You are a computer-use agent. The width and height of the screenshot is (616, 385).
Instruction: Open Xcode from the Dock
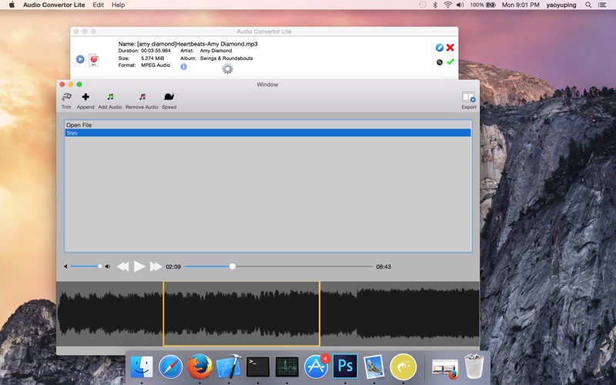pos(229,367)
